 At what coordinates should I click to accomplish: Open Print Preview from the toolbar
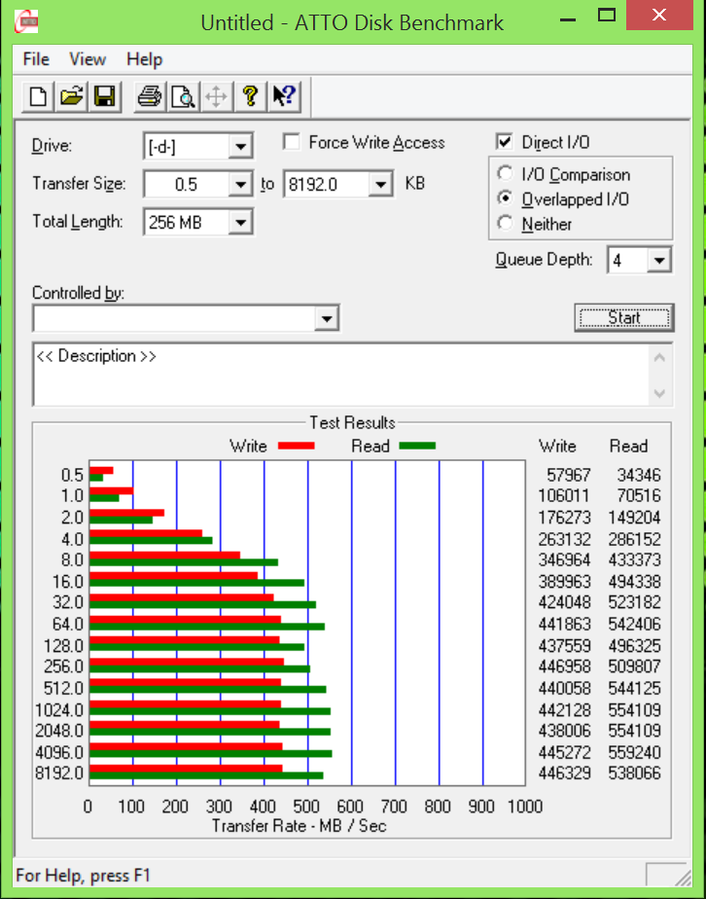(182, 96)
